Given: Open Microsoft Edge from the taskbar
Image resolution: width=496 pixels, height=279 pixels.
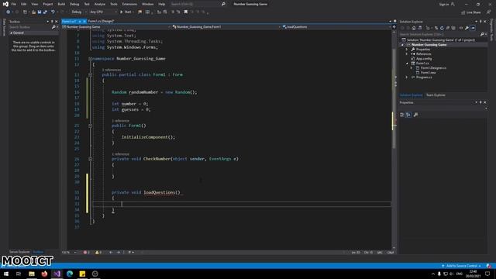Looking at the screenshot, I should coord(70,274).
